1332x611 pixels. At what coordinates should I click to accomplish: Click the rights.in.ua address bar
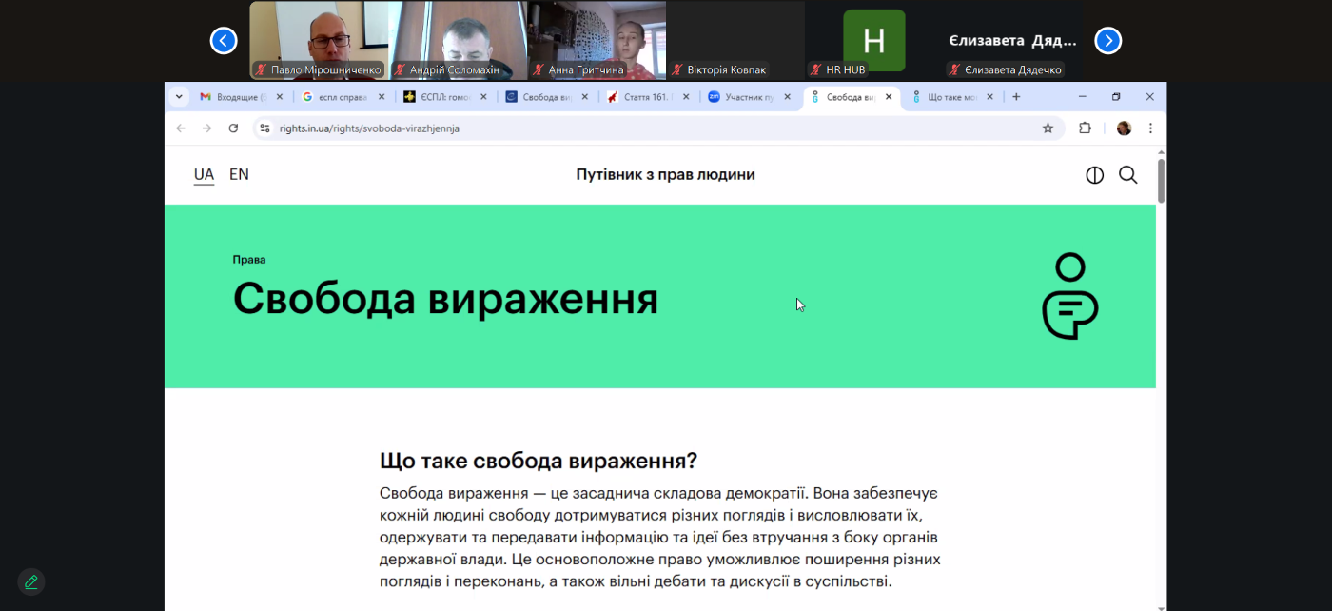[656, 128]
